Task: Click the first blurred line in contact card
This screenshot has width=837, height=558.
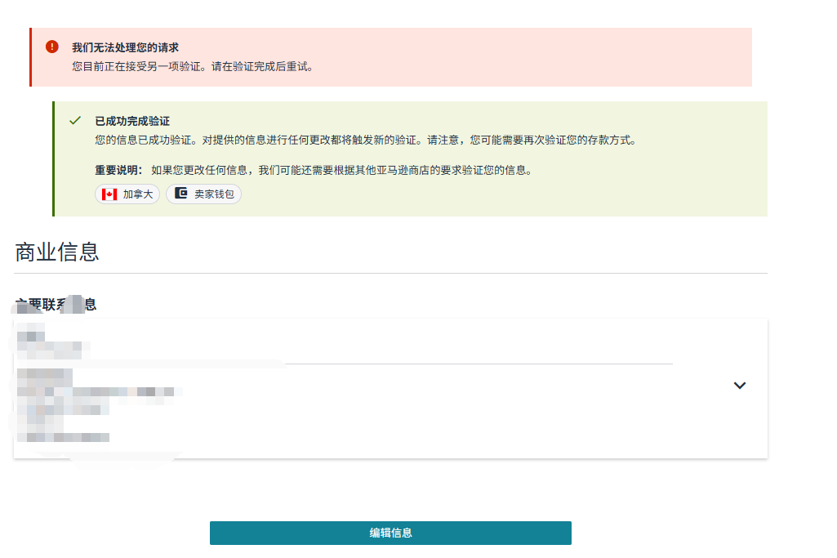Action: [x=31, y=335]
